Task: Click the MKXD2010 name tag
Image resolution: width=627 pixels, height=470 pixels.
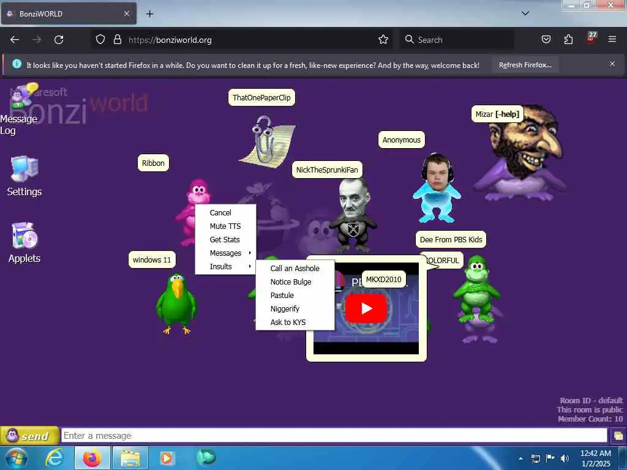Action: click(x=383, y=279)
